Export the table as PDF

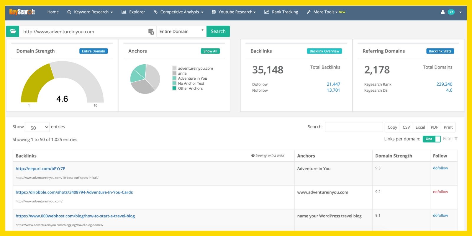point(434,127)
